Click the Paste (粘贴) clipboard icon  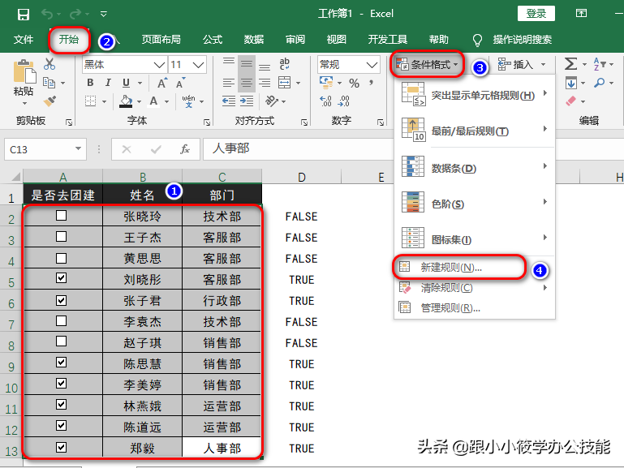24,71
